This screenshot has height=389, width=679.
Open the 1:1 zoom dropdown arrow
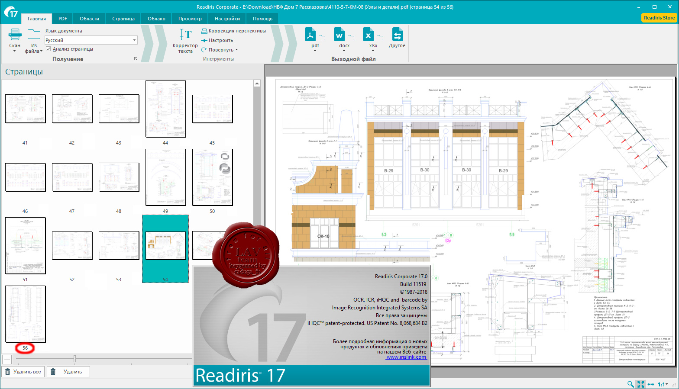tap(667, 384)
